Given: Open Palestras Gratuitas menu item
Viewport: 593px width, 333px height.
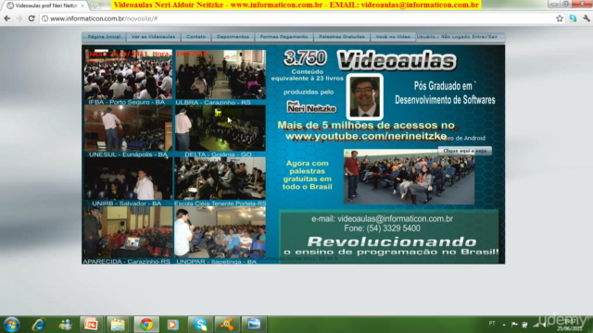Looking at the screenshot, I should pyautogui.click(x=342, y=37).
